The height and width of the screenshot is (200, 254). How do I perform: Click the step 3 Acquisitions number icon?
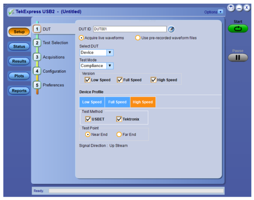coord(37,57)
